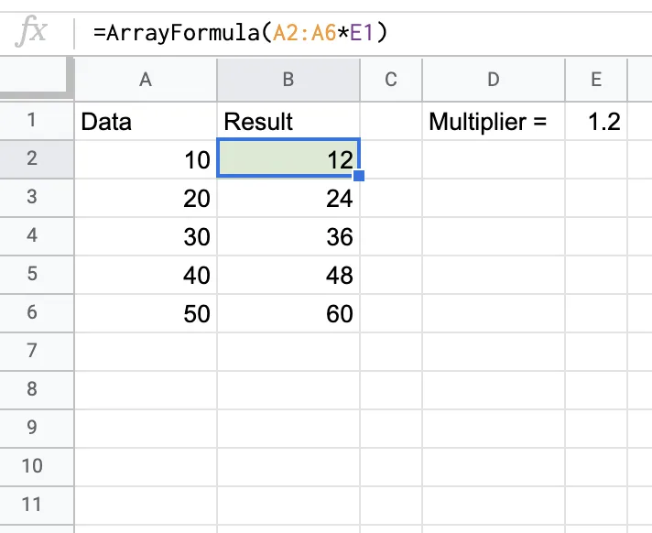Select column E header
652x533 pixels.
click(x=595, y=80)
